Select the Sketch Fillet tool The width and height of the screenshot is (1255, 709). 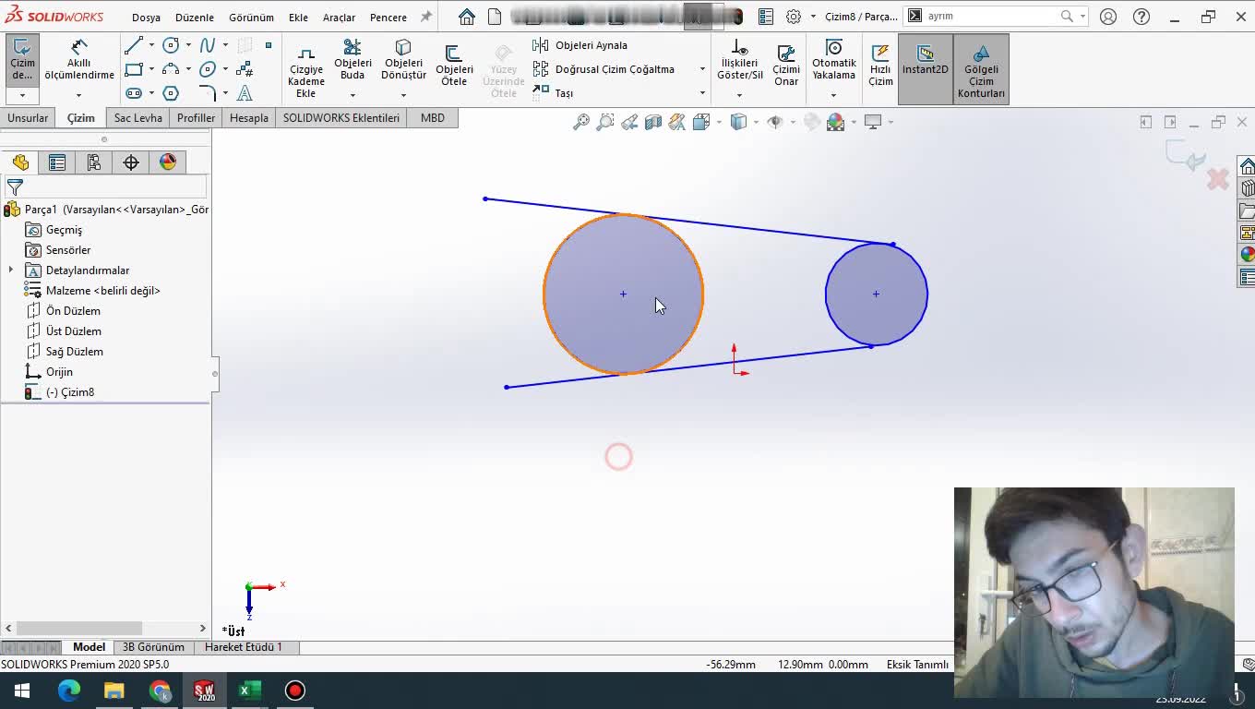click(x=208, y=93)
